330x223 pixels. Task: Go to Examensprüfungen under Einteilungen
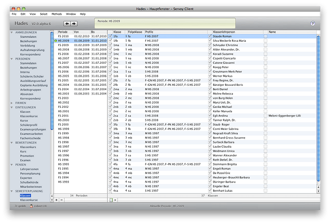(32, 129)
